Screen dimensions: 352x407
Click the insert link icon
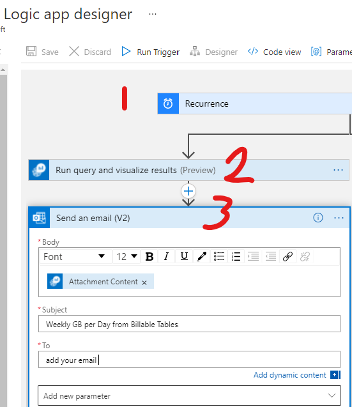point(287,256)
